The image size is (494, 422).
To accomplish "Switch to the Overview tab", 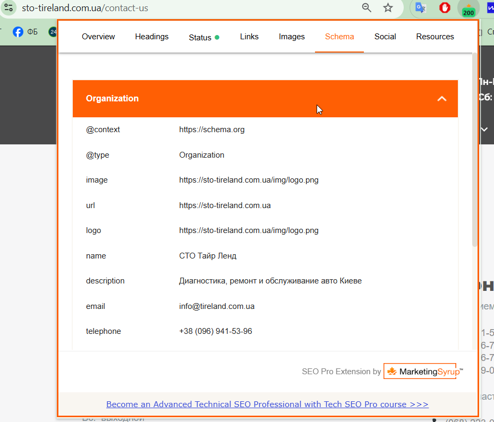I will [x=98, y=37].
